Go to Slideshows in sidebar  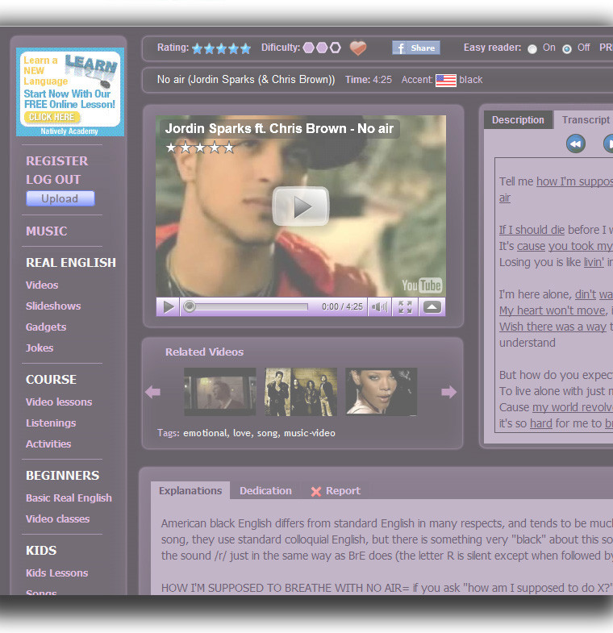(x=53, y=306)
